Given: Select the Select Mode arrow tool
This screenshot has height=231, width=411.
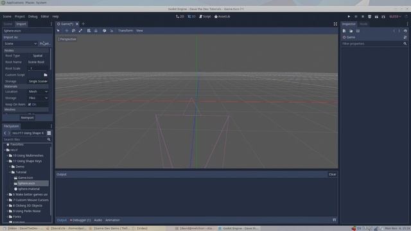Looking at the screenshot, I should 58,31.
